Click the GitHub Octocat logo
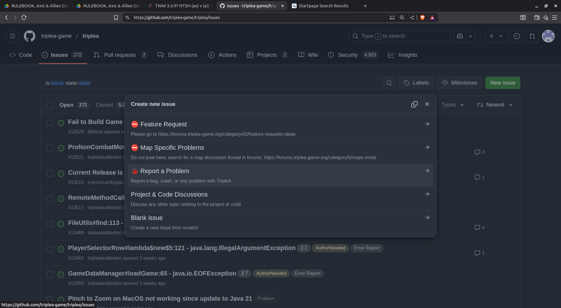561x308 pixels. point(30,36)
